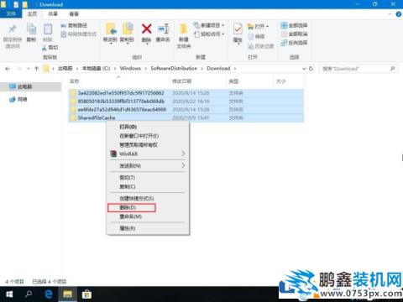Click Edit (编辑) in the ribbon Open group

(256, 36)
